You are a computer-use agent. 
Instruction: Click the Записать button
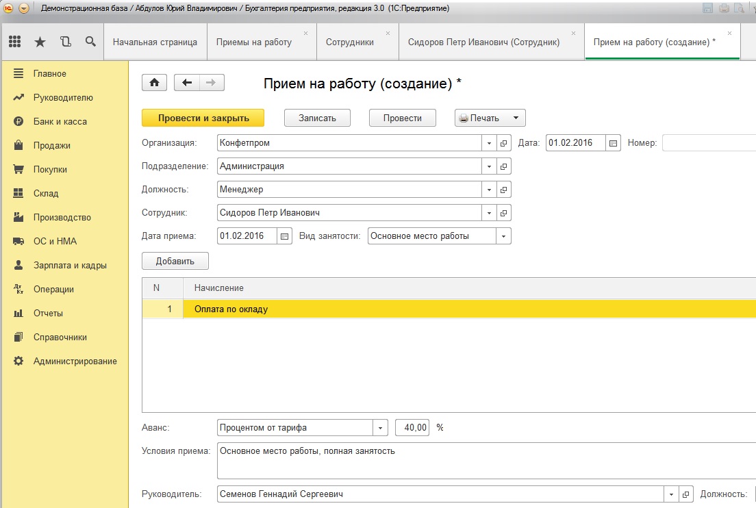coord(317,118)
